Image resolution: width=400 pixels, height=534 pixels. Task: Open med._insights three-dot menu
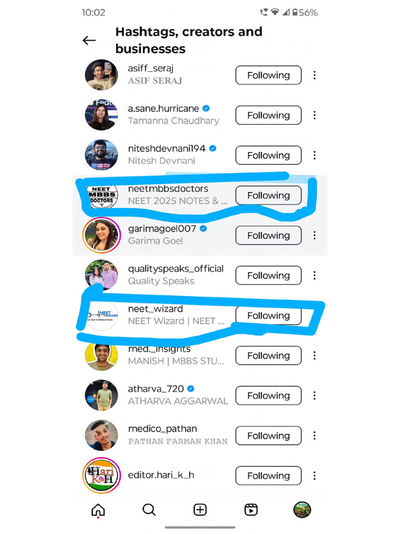pos(315,356)
